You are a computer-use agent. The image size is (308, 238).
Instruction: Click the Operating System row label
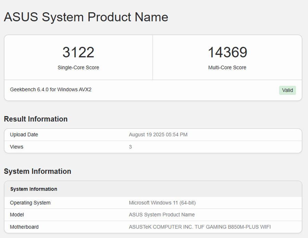(30, 203)
